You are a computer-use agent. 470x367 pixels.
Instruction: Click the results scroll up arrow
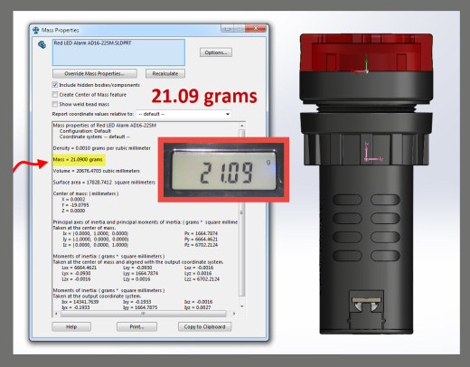click(x=241, y=126)
